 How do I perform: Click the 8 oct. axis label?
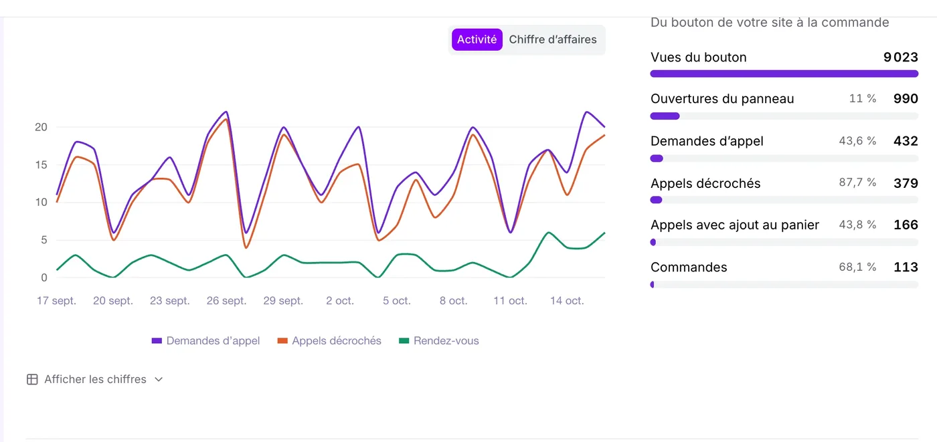[453, 301]
